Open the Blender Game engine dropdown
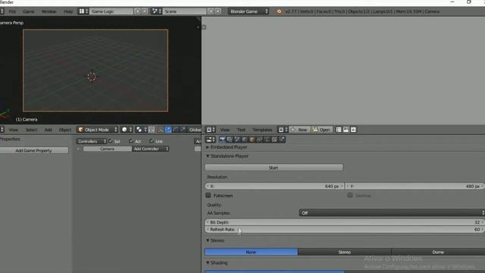 pos(249,11)
